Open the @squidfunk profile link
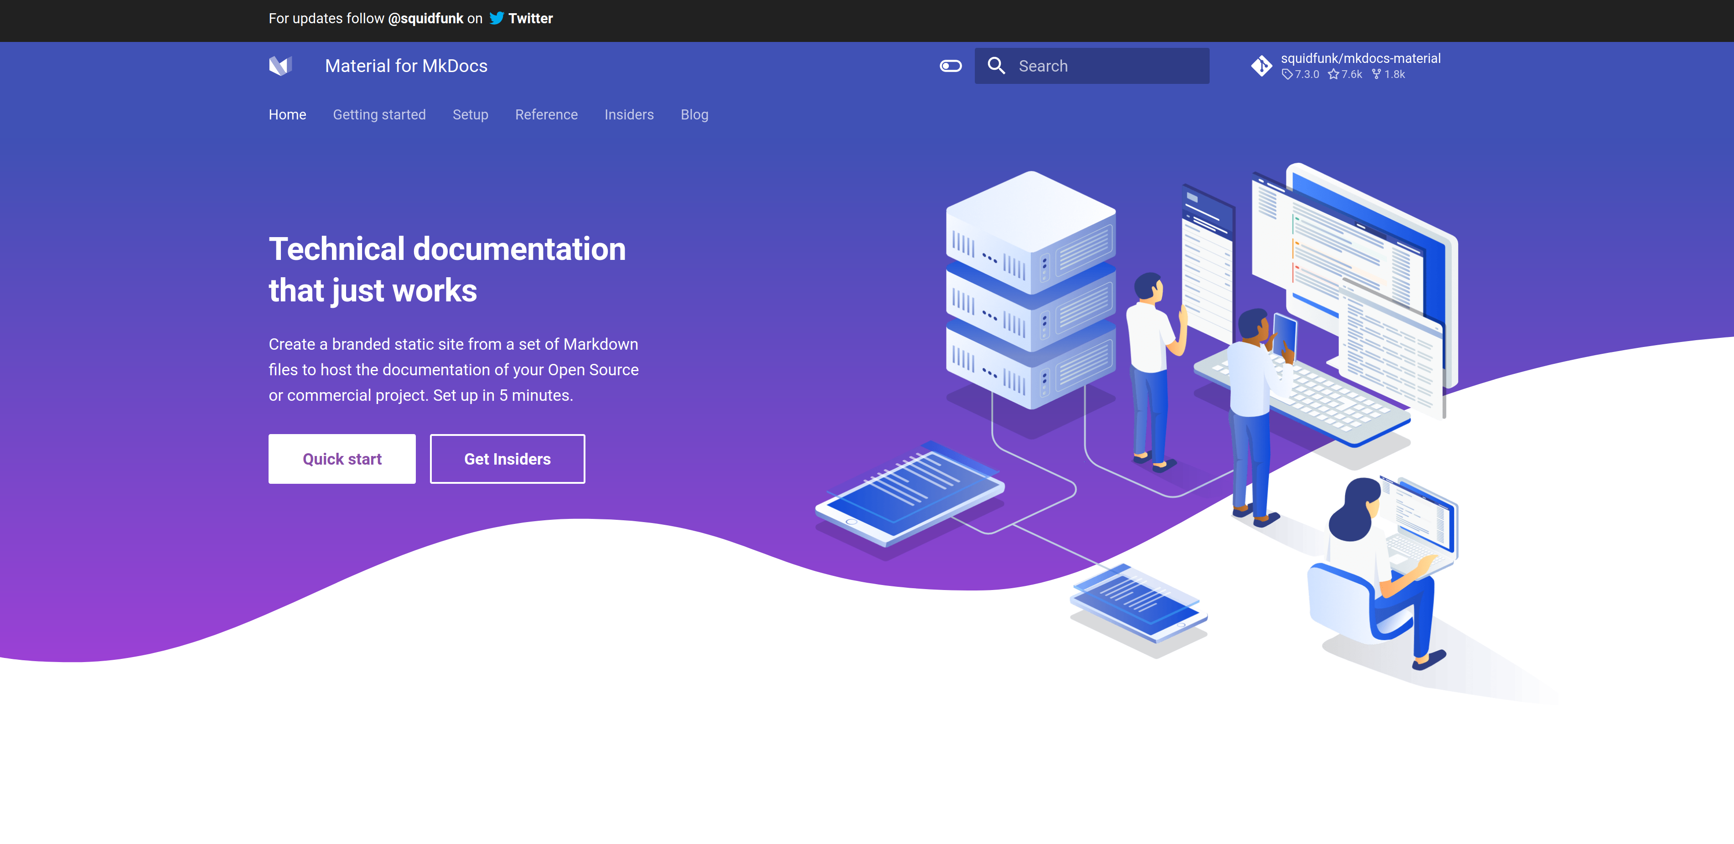1734x844 pixels. tap(425, 18)
